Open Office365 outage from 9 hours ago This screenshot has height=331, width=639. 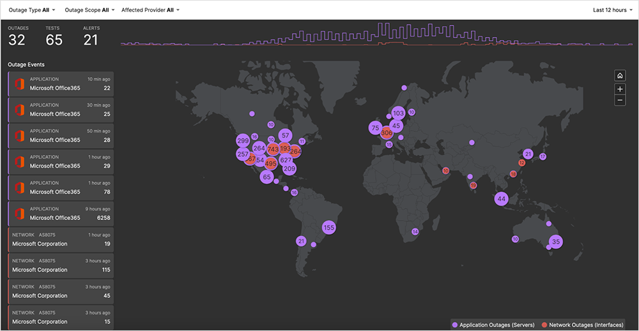[x=61, y=214]
